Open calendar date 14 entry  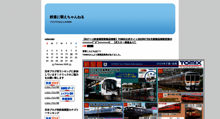(x=71, y=54)
